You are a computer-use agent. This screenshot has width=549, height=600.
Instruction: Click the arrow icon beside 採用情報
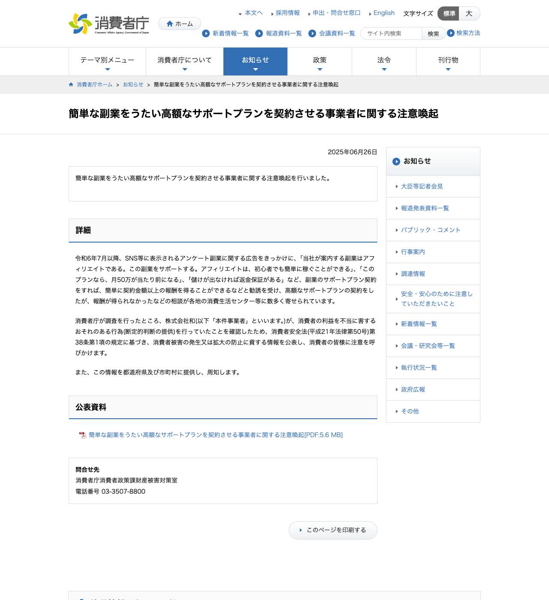272,14
